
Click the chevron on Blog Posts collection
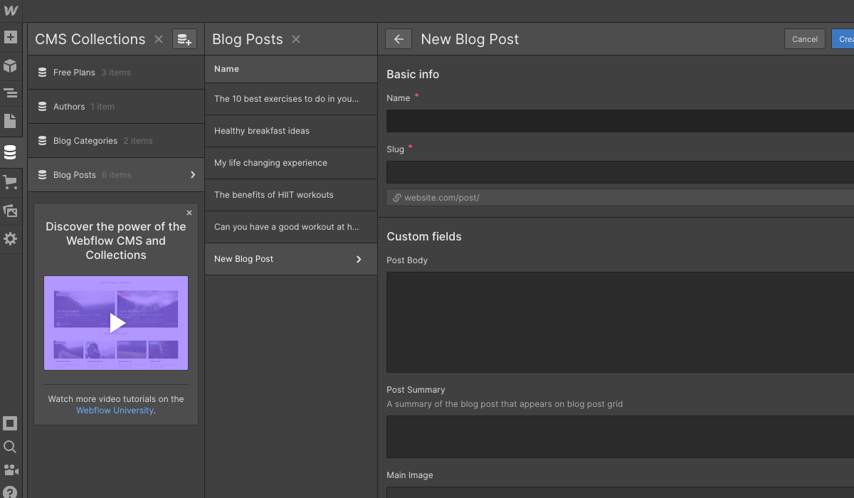193,175
